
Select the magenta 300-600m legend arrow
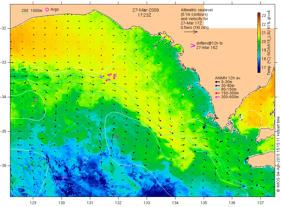pyautogui.click(x=218, y=97)
